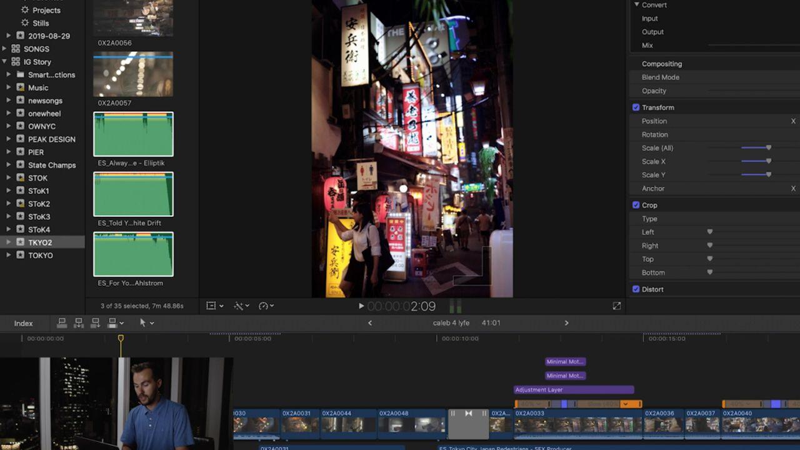Adjust the Scale (All) slider
Screen dimensions: 800x450
pyautogui.click(x=769, y=148)
